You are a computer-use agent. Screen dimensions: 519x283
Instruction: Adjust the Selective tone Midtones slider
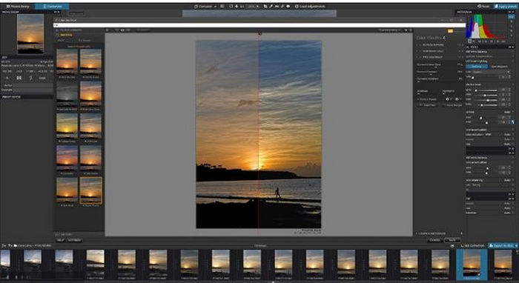486,96
